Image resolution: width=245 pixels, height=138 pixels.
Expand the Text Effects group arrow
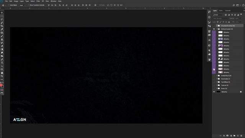(217, 82)
